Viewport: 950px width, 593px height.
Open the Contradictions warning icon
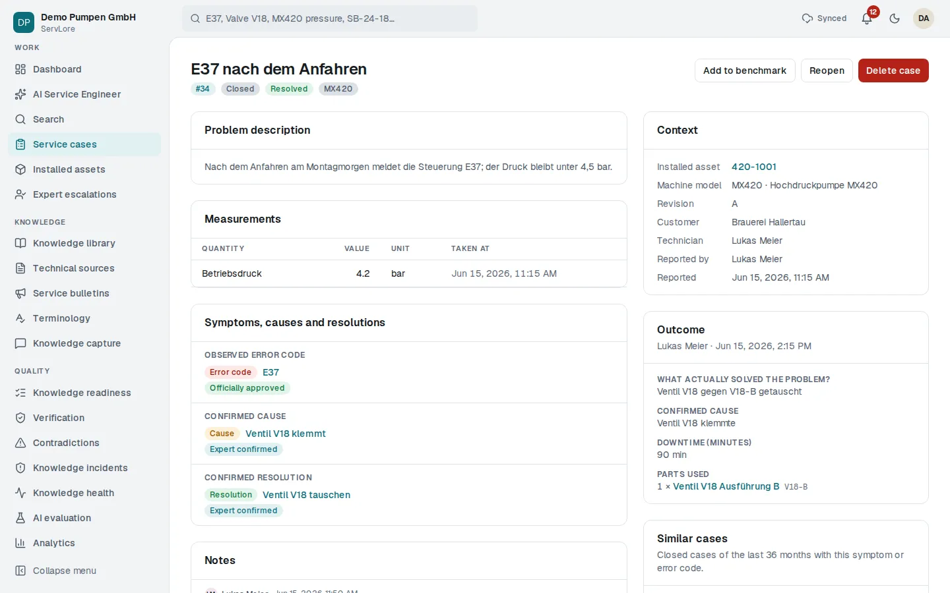[20, 443]
